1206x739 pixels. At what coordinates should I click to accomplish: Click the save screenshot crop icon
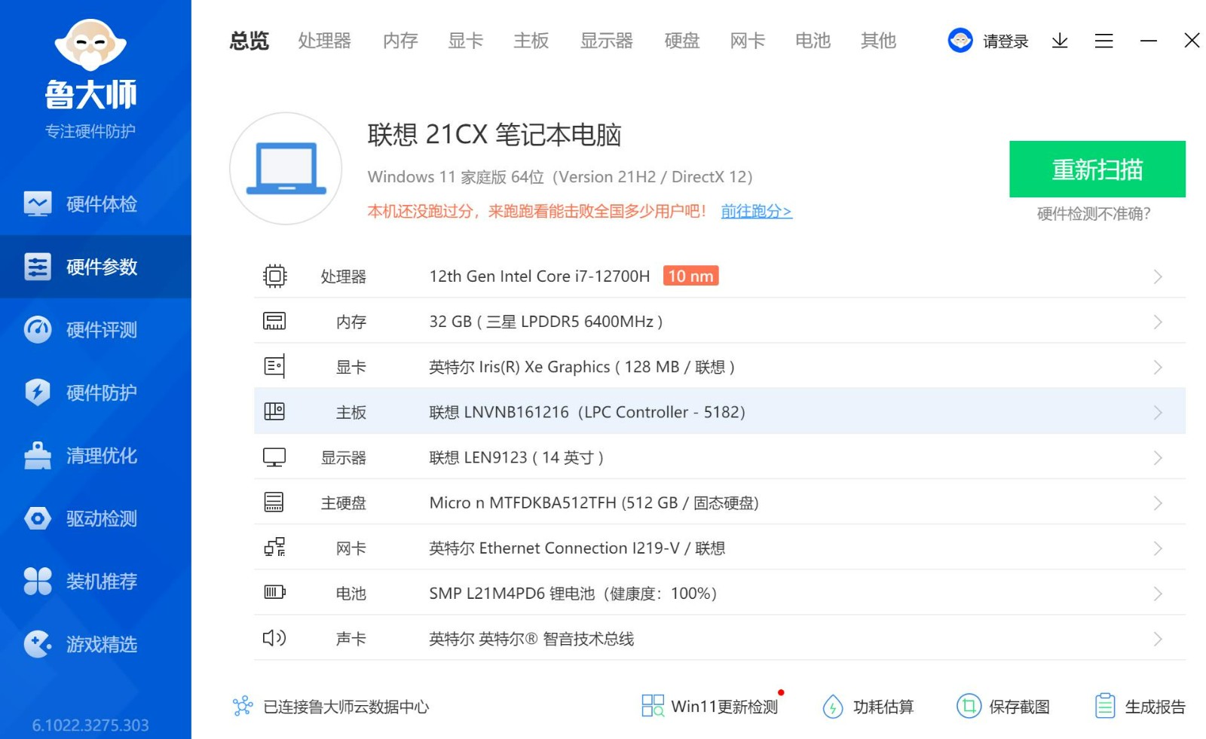[969, 706]
